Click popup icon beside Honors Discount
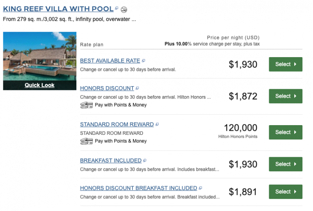Image resolution: width=313 pixels, height=211 pixels. (x=137, y=89)
